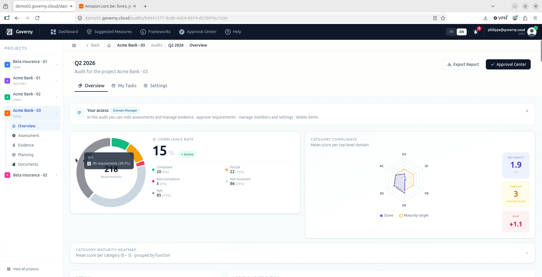This screenshot has height=277, width=542.
Task: Click the red Non-Compliant donut segment
Action: tap(140, 164)
